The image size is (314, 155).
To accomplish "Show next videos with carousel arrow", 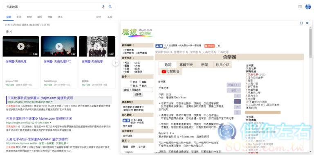I will [115, 63].
